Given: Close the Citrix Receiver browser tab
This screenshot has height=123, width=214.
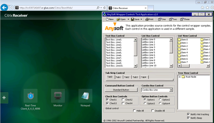Looking at the screenshot, I should [x=145, y=8].
